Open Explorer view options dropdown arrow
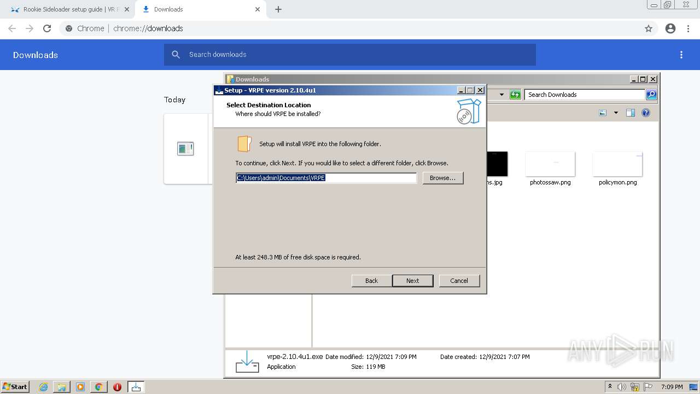 pyautogui.click(x=616, y=113)
